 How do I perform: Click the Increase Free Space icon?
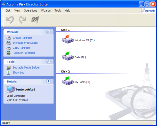tap(8, 43)
